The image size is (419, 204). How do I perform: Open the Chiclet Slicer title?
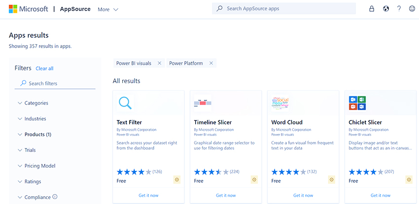[x=365, y=122]
